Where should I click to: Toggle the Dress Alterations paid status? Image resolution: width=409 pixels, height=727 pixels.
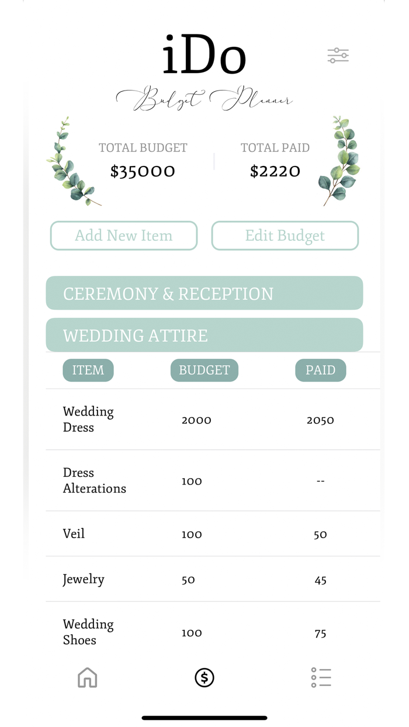(x=320, y=480)
